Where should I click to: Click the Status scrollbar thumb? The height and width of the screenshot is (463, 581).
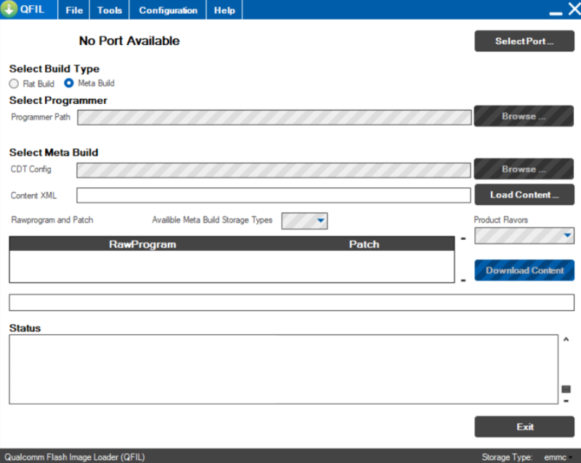(x=566, y=389)
